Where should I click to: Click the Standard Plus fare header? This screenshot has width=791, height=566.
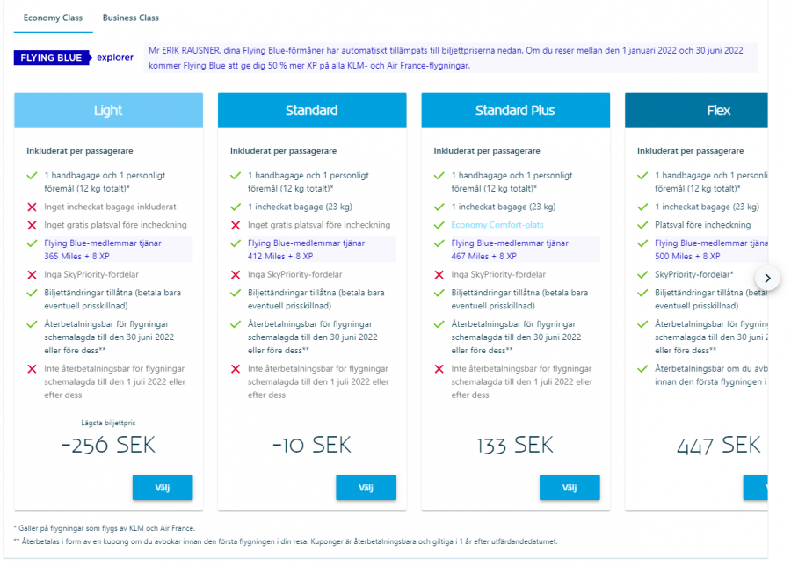[515, 111]
